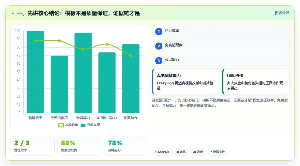Click the 验证效率 bar in chart
Image resolution: width=300 pixels, height=166 pixels.
click(35, 72)
